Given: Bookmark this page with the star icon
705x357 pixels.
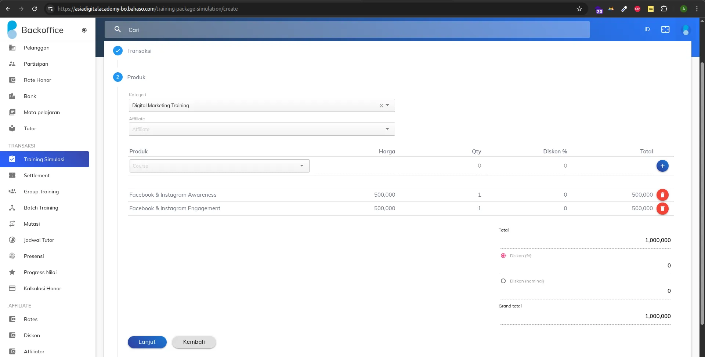Looking at the screenshot, I should (579, 9).
